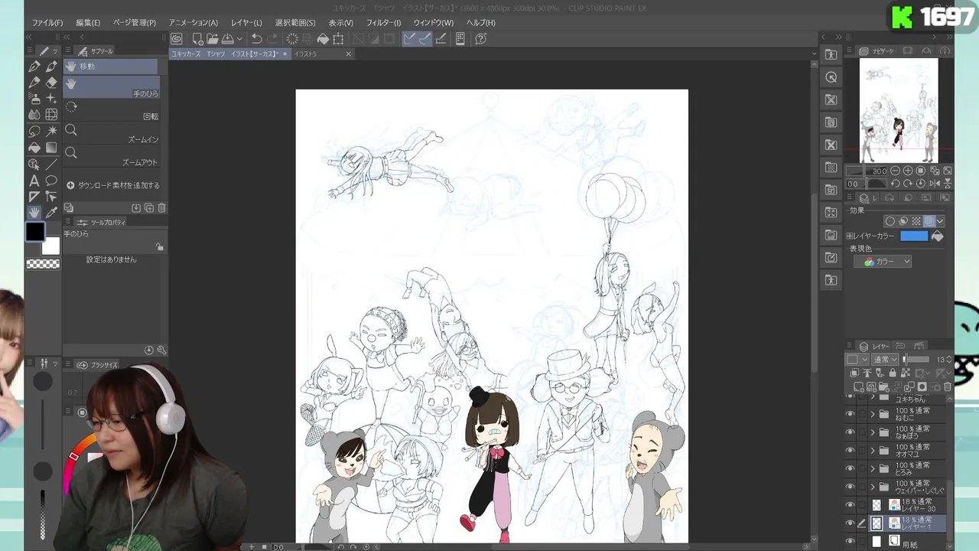
Task: Click the Transform scale icon in command bar
Action: coord(338,38)
